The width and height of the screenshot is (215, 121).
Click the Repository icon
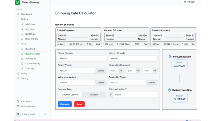tap(18, 101)
